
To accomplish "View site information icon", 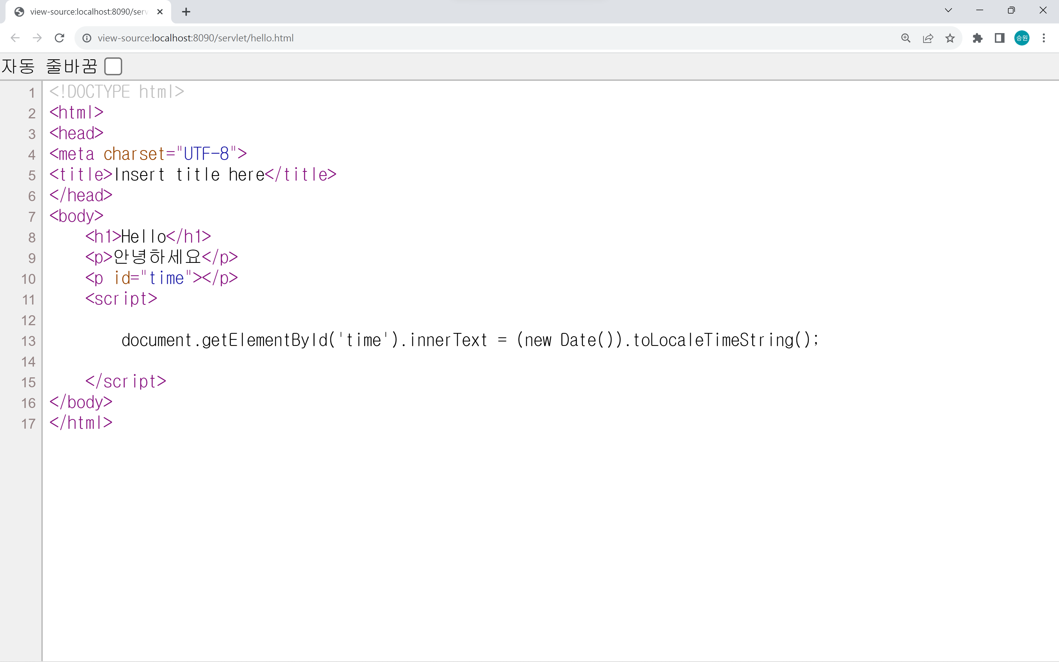I will pyautogui.click(x=87, y=38).
